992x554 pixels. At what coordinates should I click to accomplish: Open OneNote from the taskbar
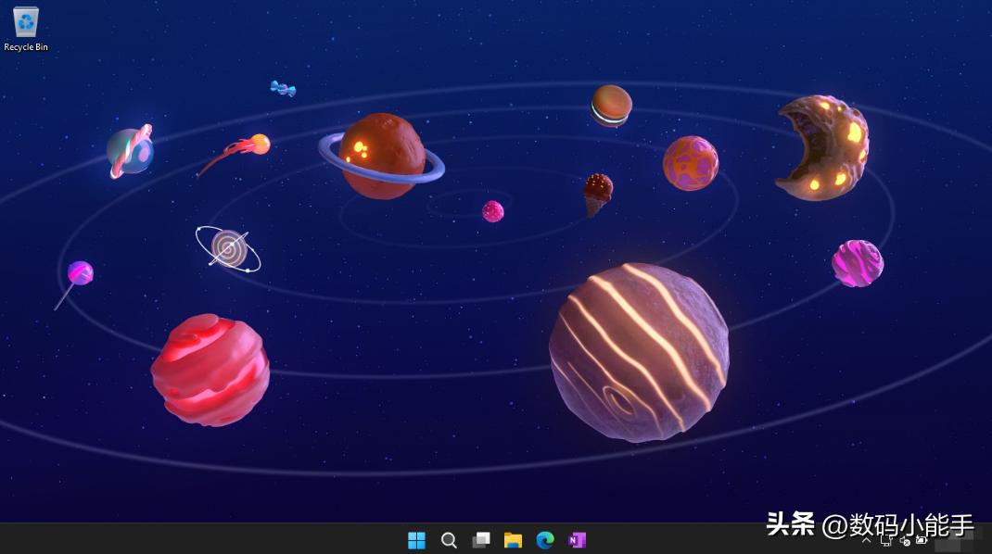point(577,540)
